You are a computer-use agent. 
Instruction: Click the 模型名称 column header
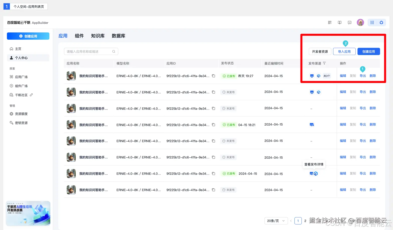[x=123, y=63]
